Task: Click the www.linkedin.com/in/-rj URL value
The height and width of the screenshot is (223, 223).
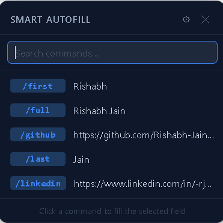Action: tap(142, 184)
